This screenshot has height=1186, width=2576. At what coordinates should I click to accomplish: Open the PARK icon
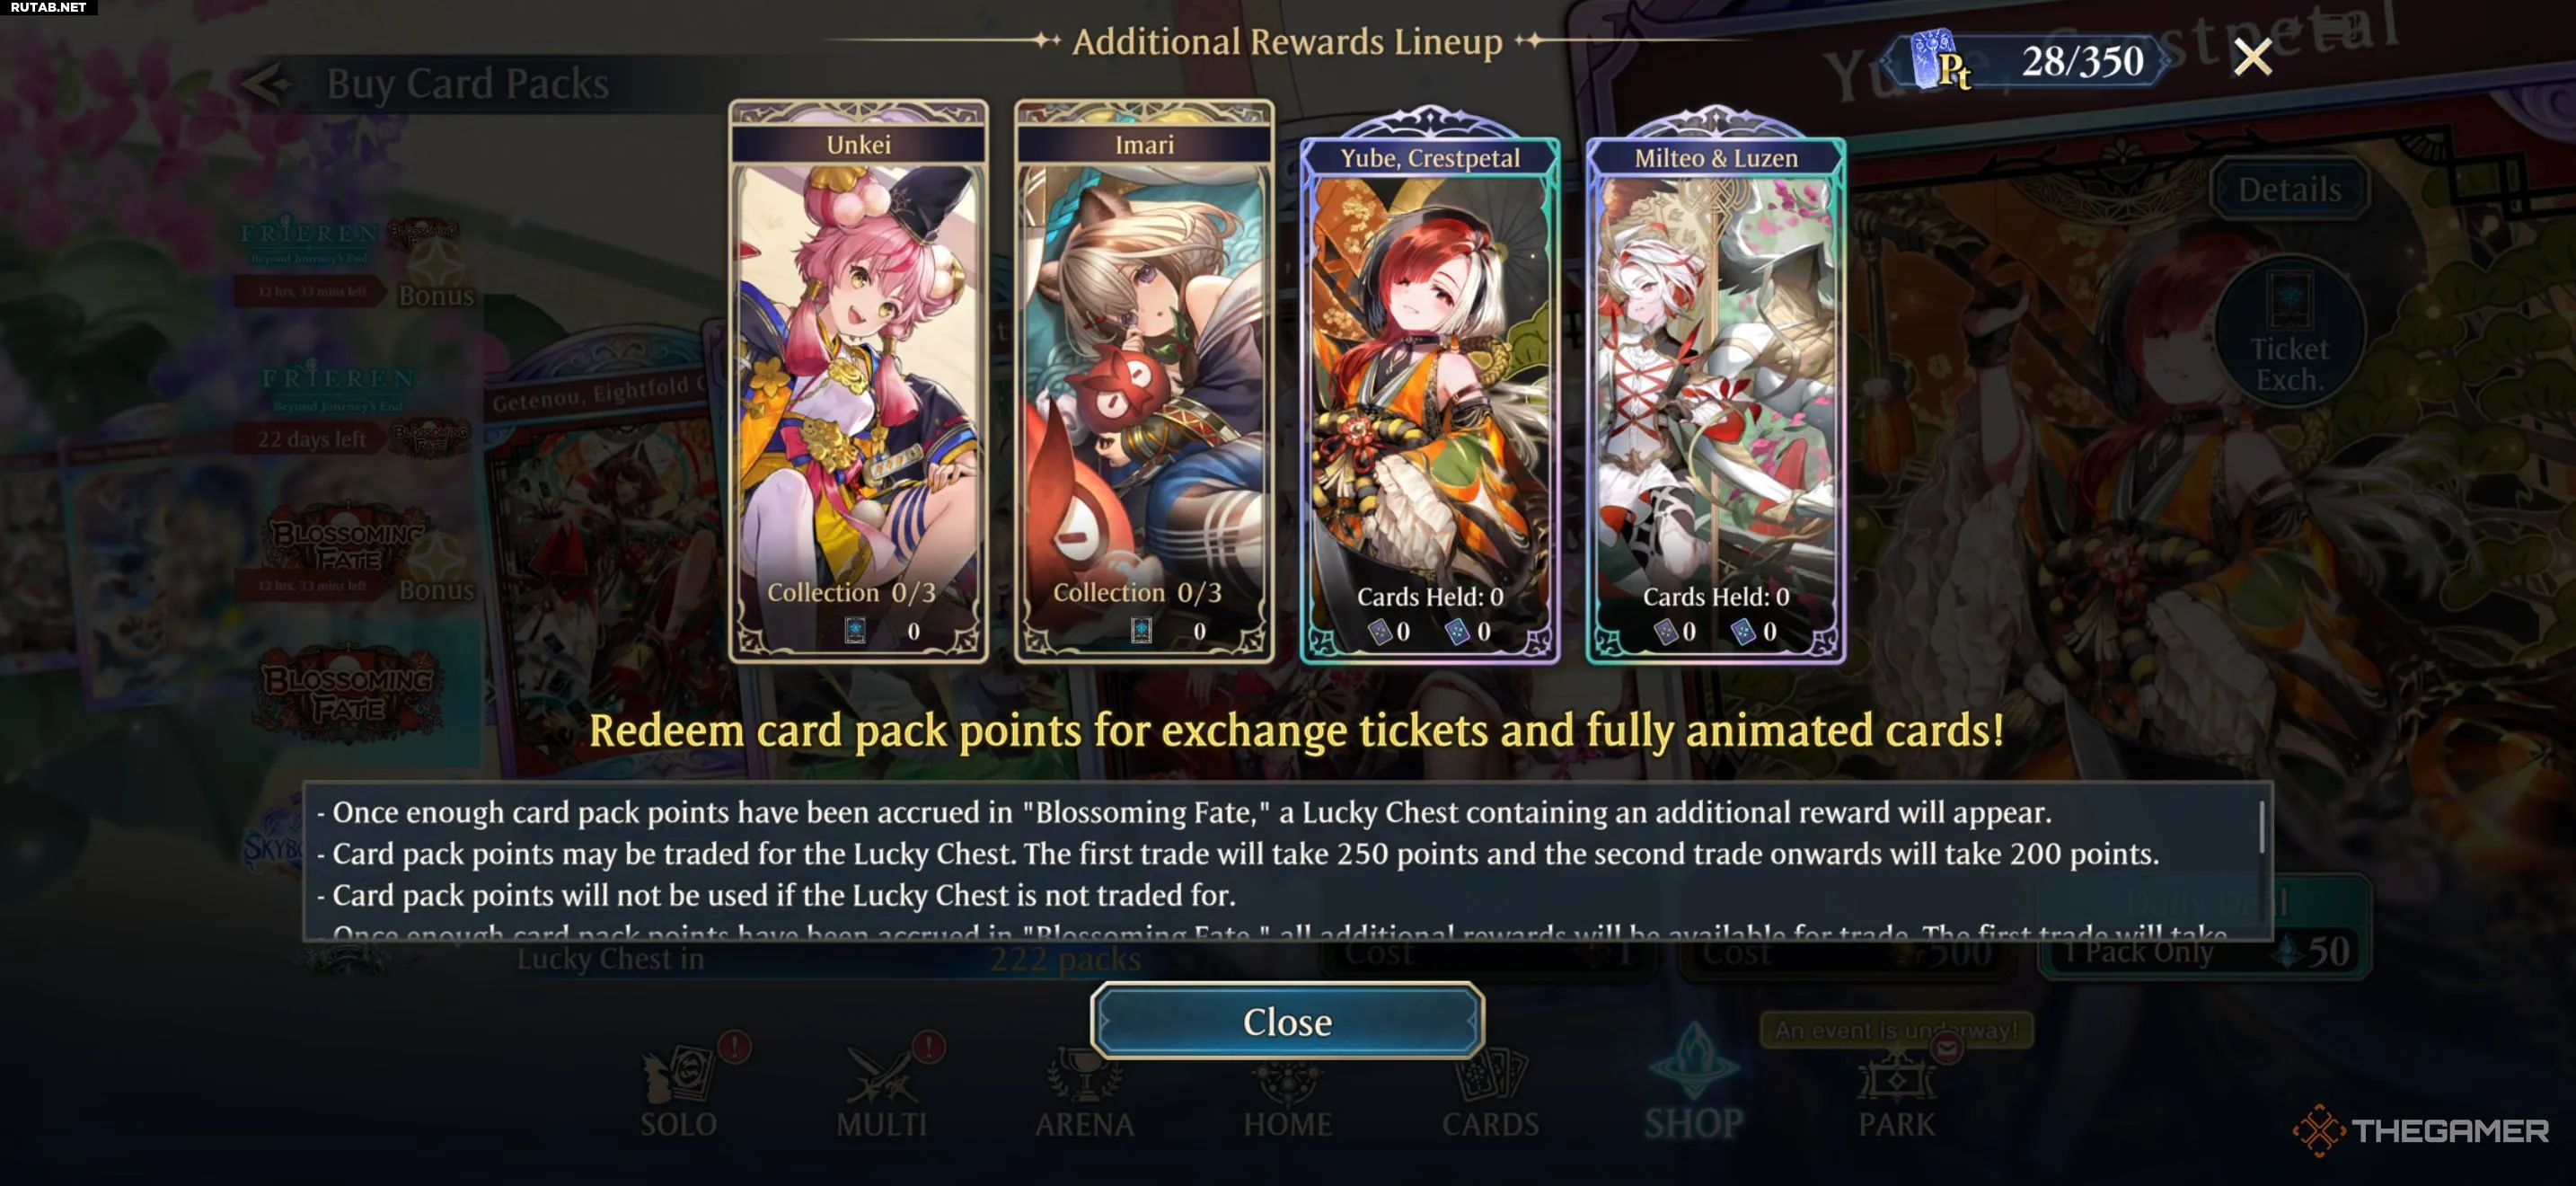(1896, 1093)
